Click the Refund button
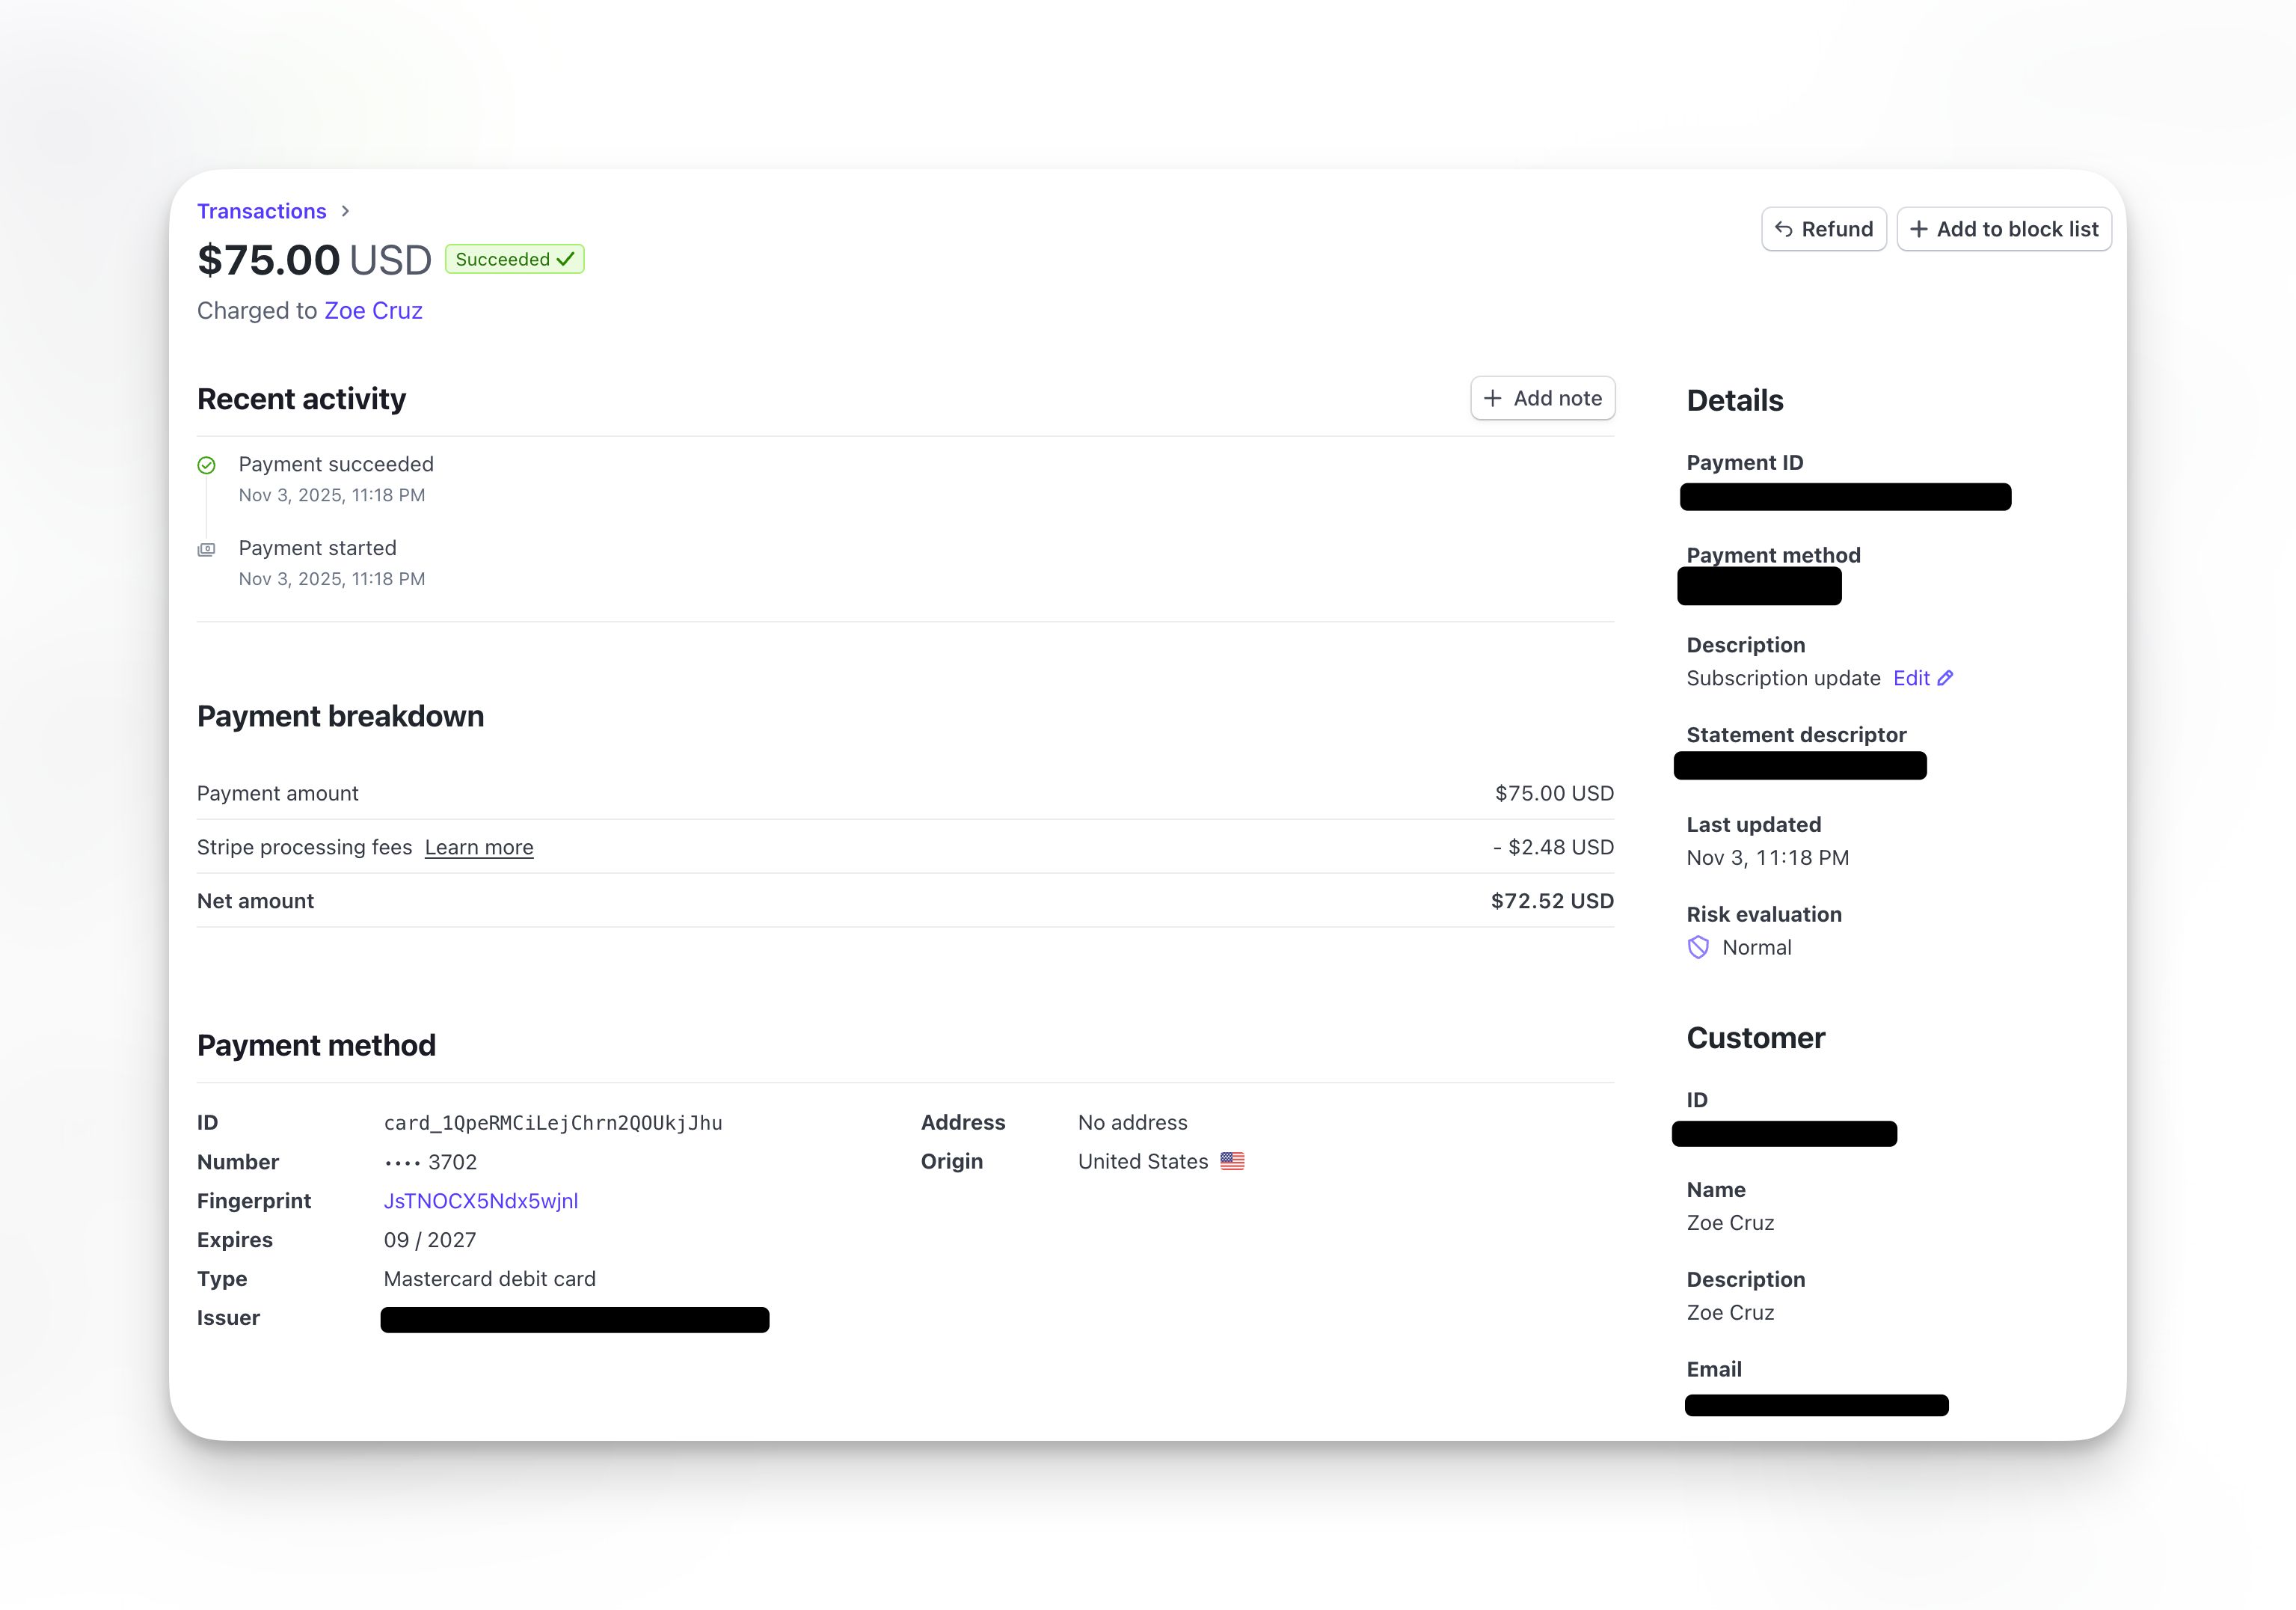Screen dimensions: 2296x1610 pos(1823,229)
